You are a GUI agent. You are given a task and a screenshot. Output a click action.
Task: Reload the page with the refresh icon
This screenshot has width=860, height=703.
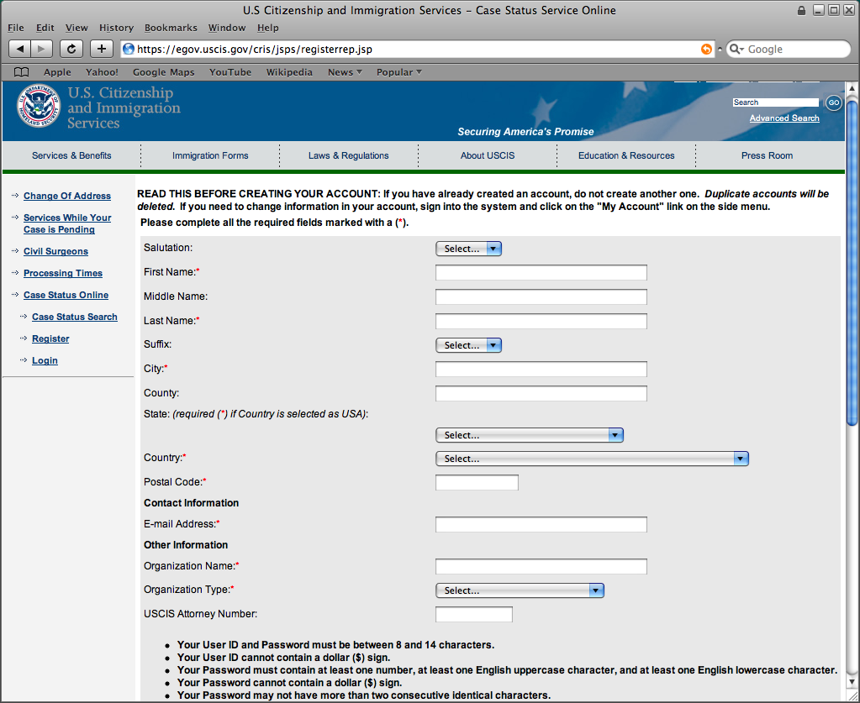[71, 49]
